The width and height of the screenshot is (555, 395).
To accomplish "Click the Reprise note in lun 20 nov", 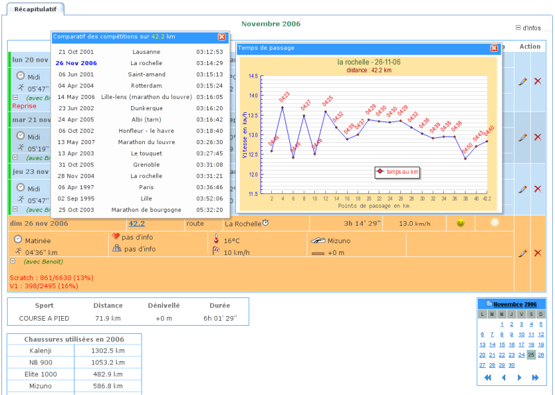I will tap(24, 106).
